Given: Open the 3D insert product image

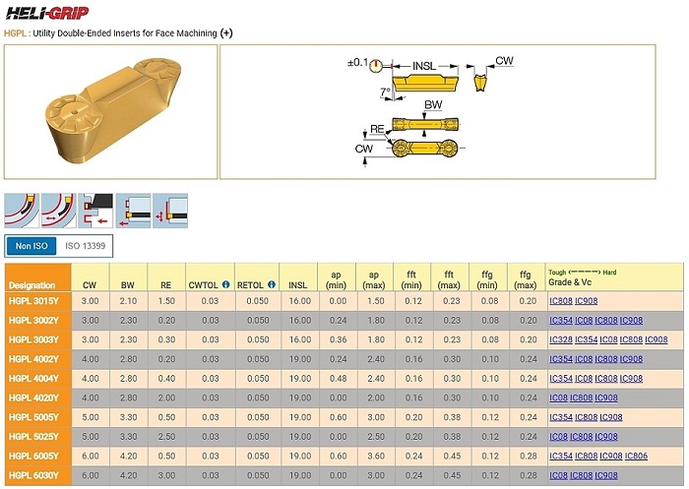Looking at the screenshot, I should pos(110,111).
